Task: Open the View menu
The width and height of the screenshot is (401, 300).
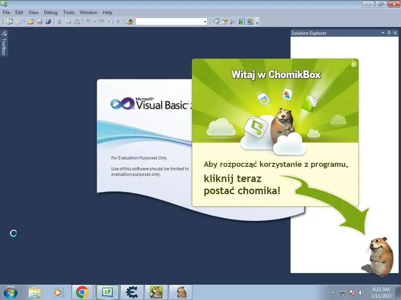Action: point(34,12)
